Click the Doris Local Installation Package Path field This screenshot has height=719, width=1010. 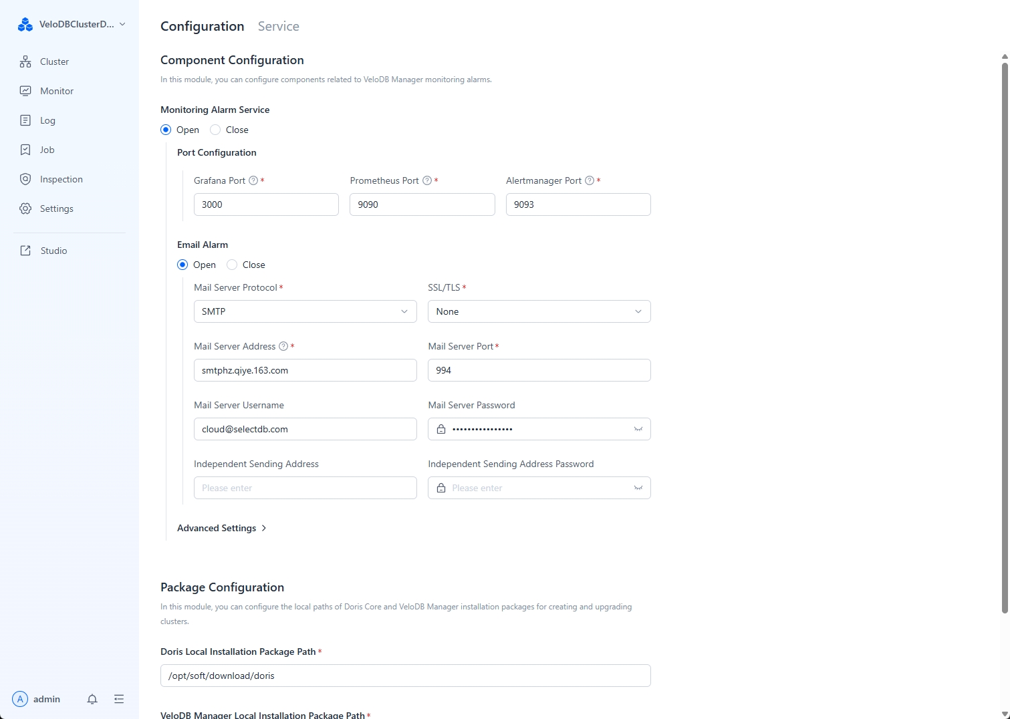405,676
